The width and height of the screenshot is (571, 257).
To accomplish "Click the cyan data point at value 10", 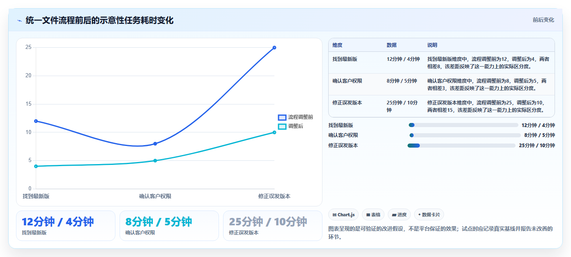I will [274, 132].
